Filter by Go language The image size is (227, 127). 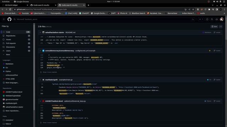(7, 67)
